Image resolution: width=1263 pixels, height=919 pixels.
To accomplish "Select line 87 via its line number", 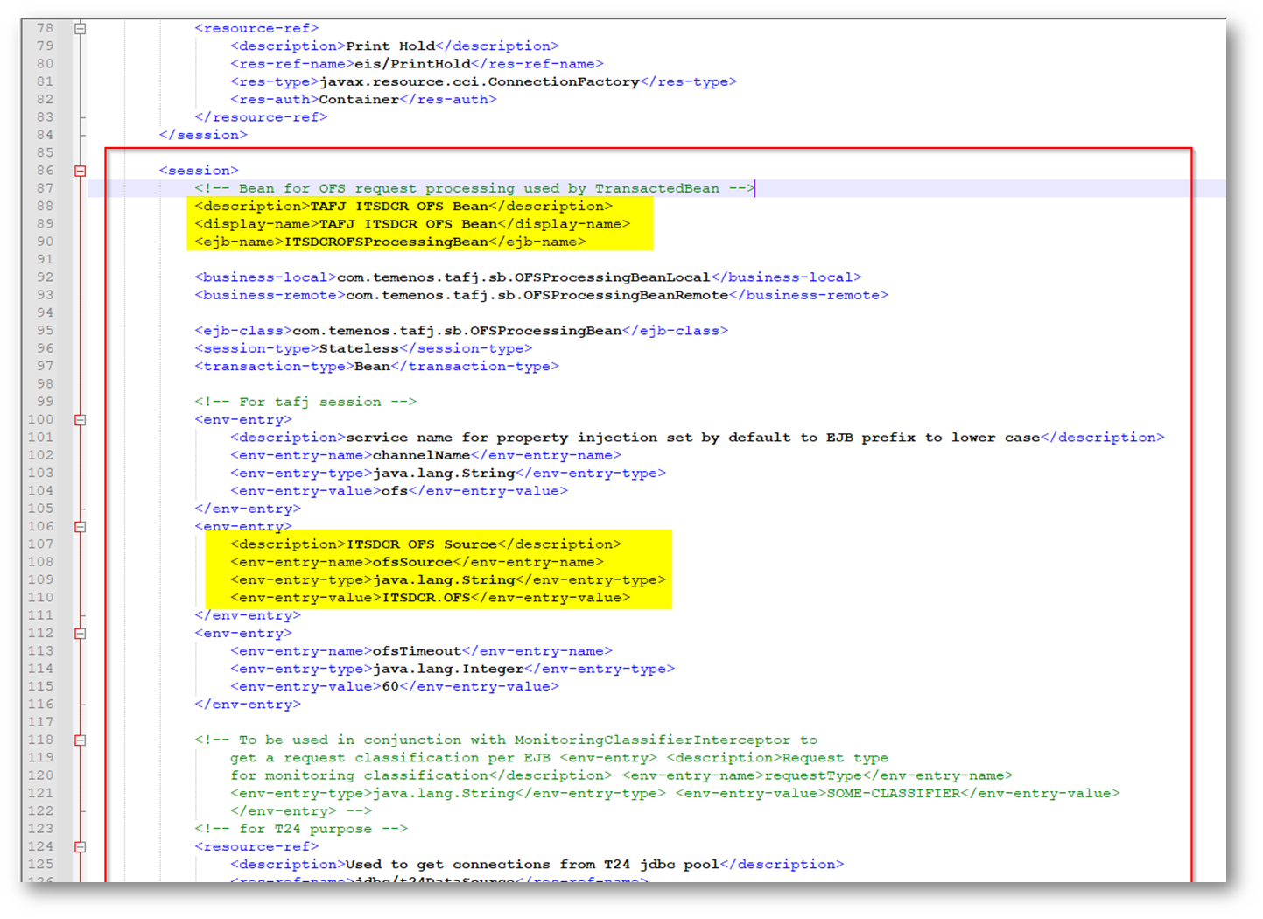I will point(45,188).
